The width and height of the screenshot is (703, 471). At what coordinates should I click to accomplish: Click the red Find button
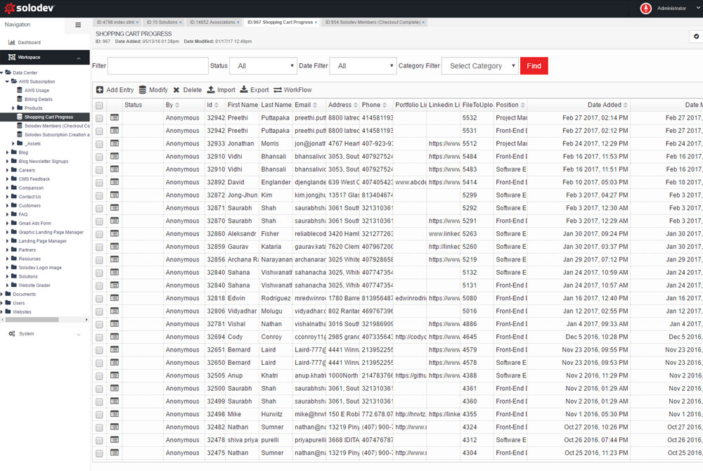[534, 66]
